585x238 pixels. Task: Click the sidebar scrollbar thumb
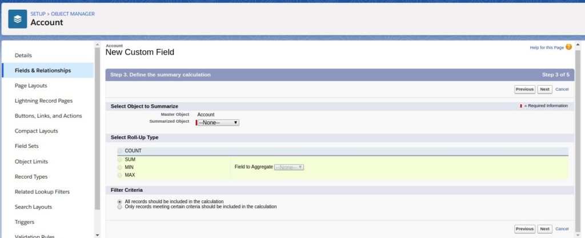coord(98,128)
